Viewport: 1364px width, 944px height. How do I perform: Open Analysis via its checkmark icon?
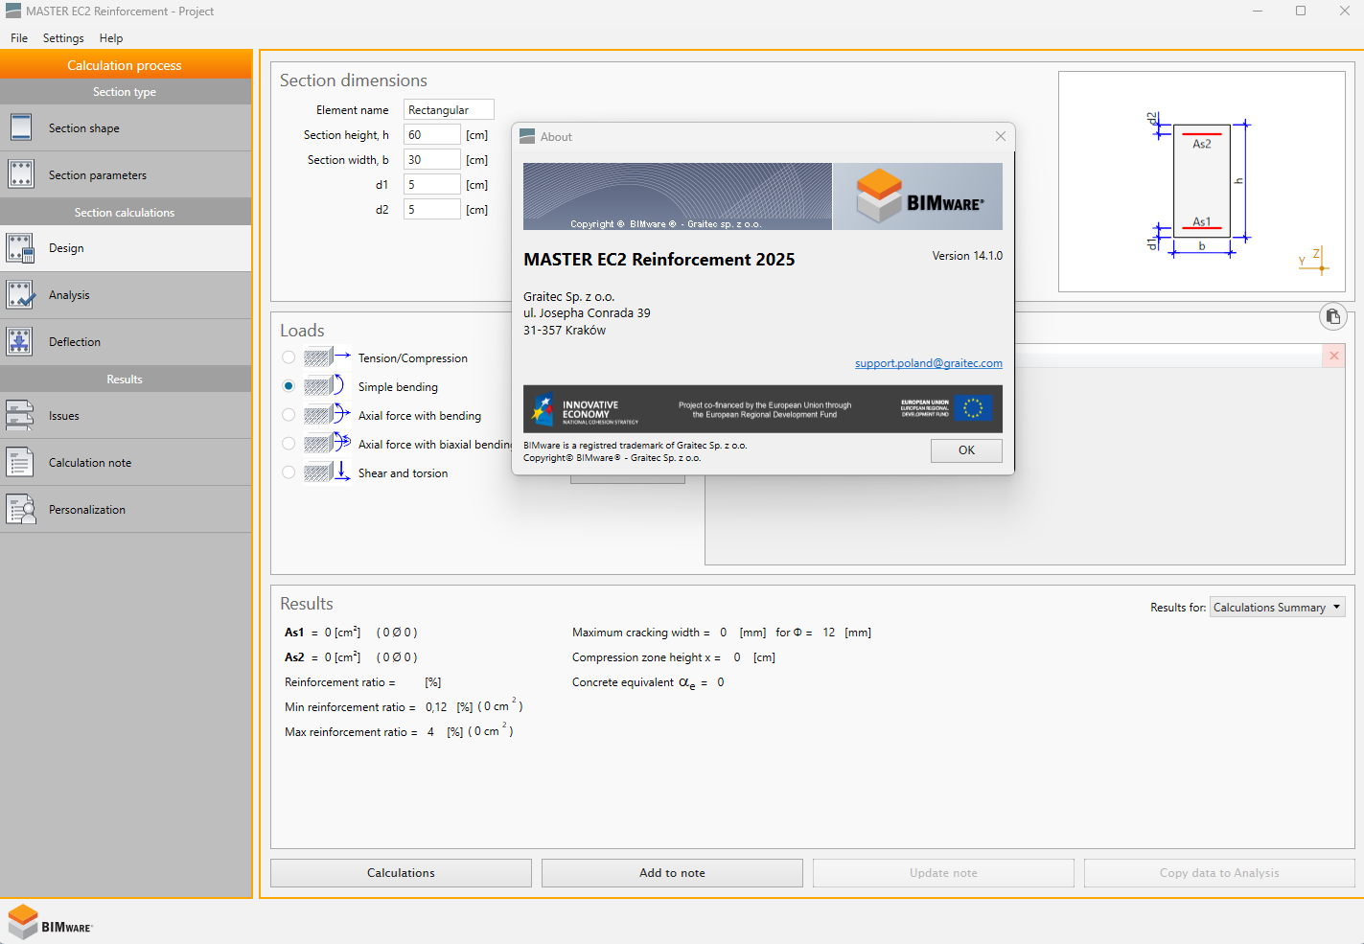[20, 295]
